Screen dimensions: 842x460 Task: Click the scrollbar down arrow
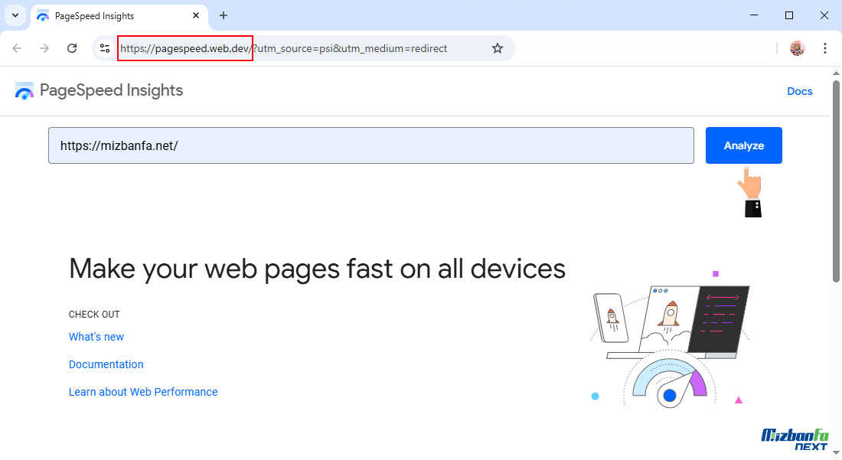point(836,454)
